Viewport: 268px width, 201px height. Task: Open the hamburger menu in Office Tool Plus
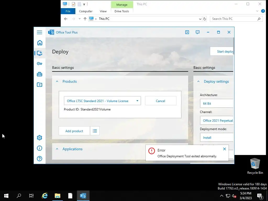click(40, 32)
